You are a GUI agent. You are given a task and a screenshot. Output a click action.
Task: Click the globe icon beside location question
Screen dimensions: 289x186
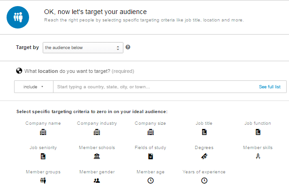[x=19, y=71]
